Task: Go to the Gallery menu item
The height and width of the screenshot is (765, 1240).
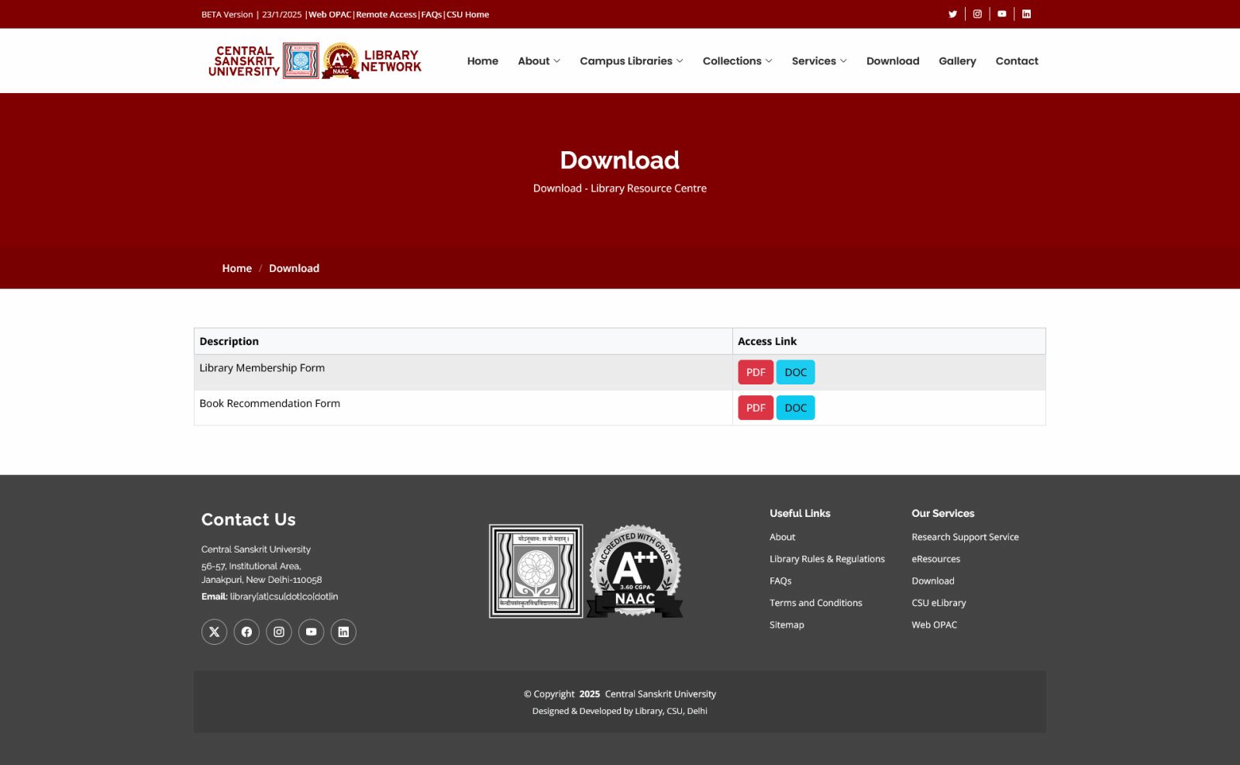Action: point(957,61)
